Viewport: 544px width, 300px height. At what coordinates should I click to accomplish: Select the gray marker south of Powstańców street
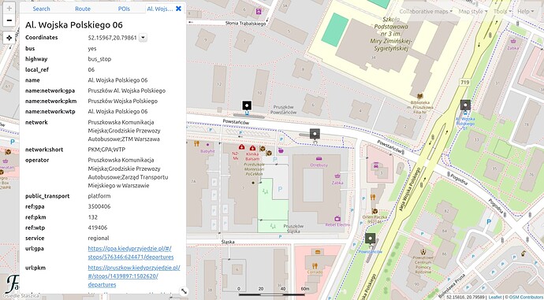pyautogui.click(x=315, y=133)
